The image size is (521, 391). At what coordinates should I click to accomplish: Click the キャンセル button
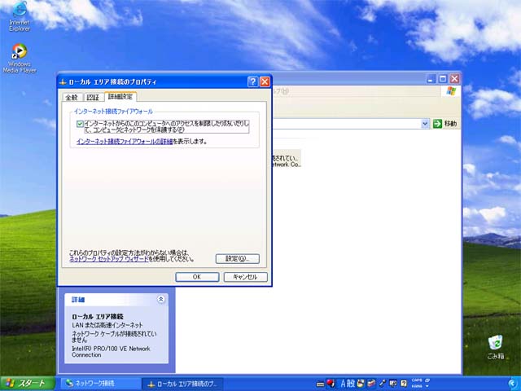(x=245, y=277)
